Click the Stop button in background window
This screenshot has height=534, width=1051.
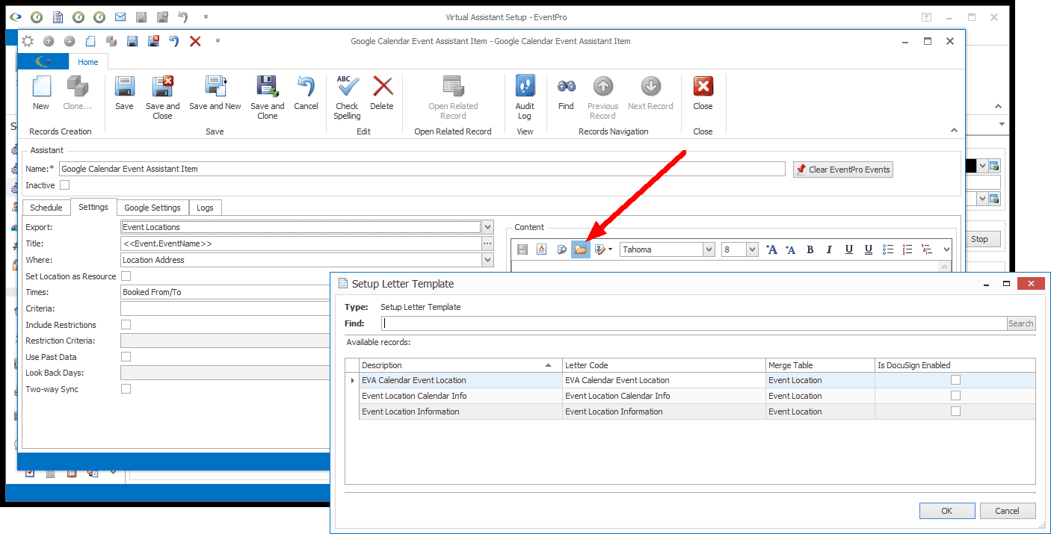(979, 239)
